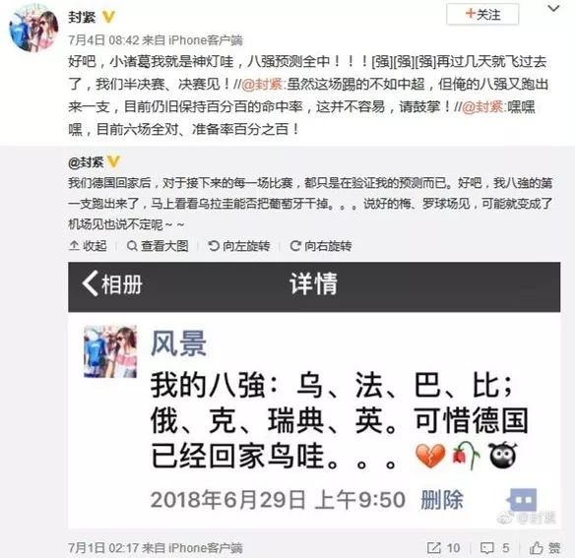The height and width of the screenshot is (558, 575).
Task: Open second @封紧 mention before 嘿嘿
Action: pyautogui.click(x=482, y=107)
